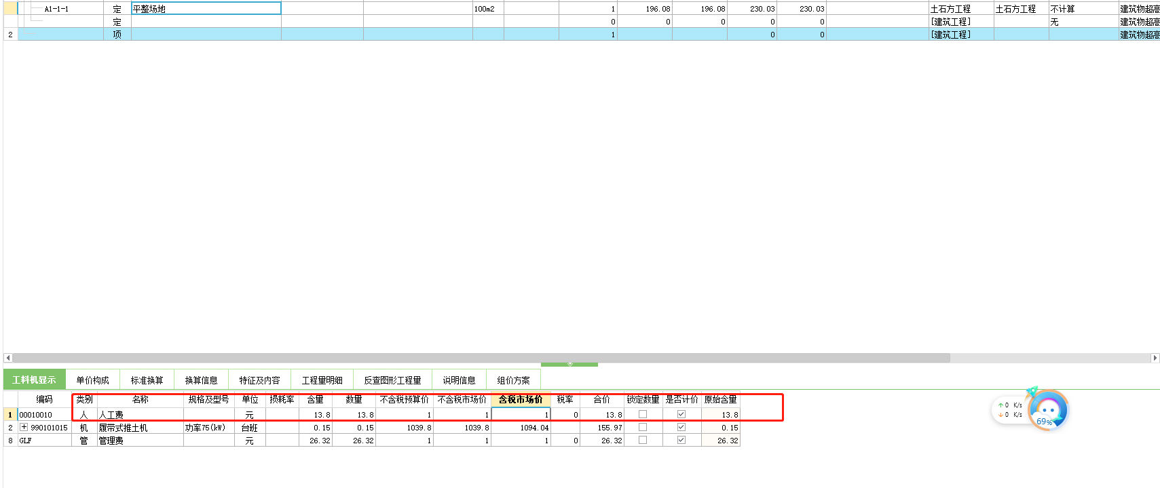Uncheck 是否计价 for the 履带式推土机 row

click(x=681, y=427)
